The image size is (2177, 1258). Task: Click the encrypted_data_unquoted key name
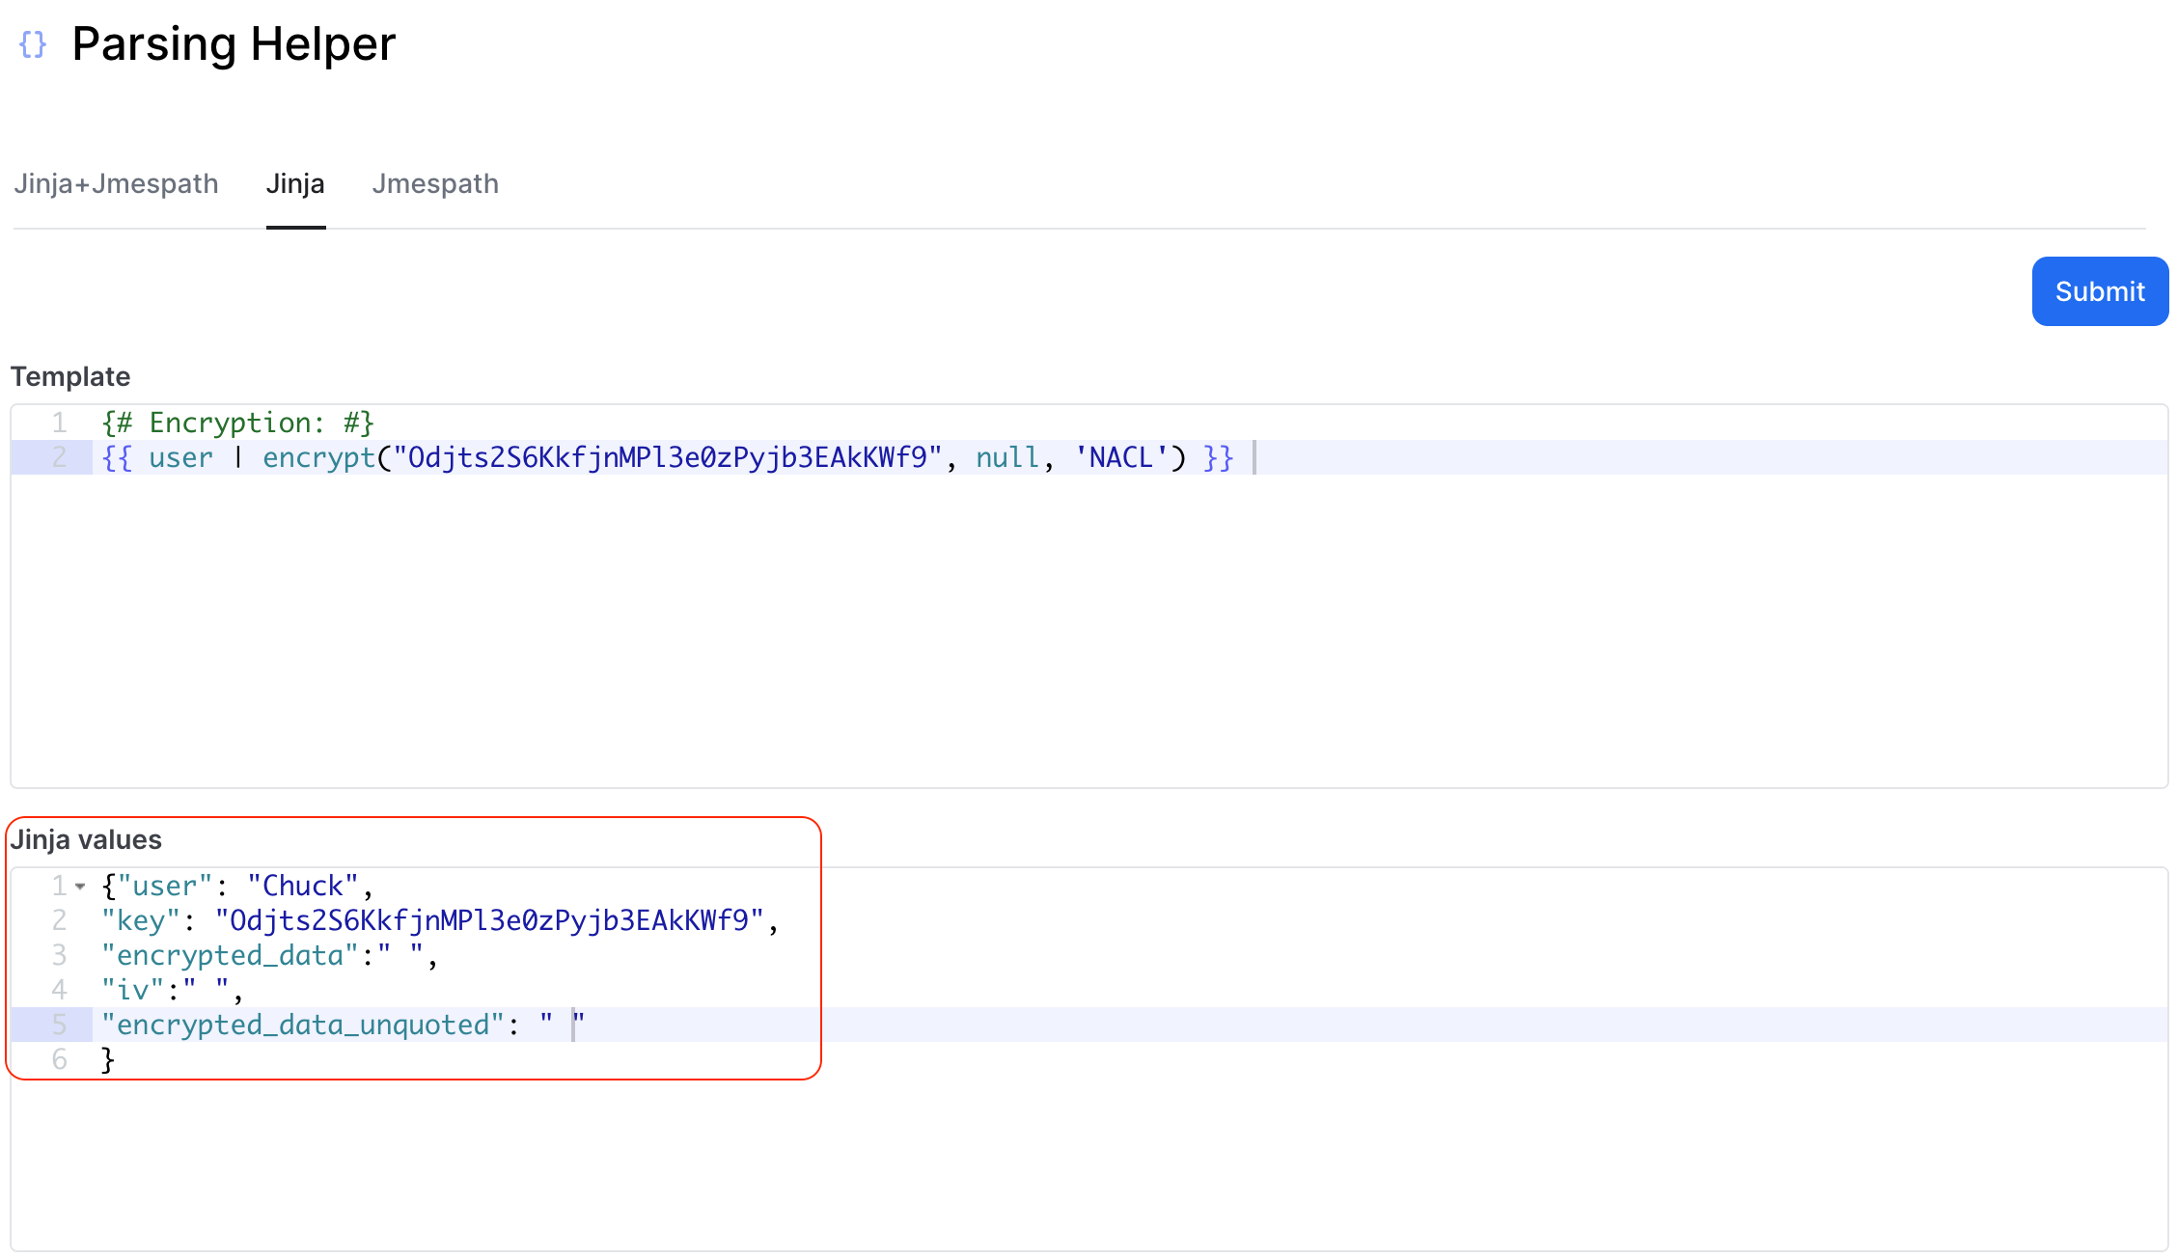click(x=303, y=1025)
